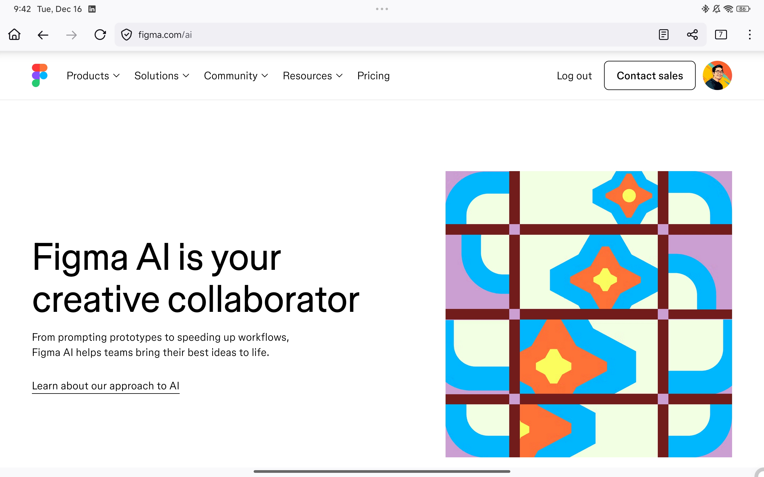Share the page using the share icon
Viewport: 764px width, 477px height.
point(692,35)
